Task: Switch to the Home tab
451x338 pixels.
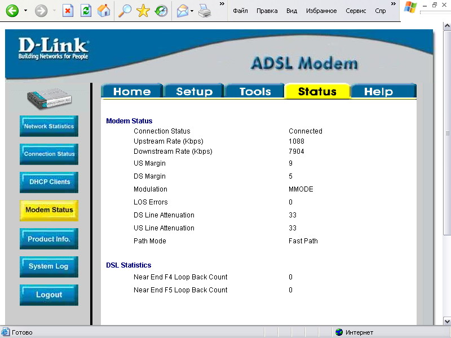Action: click(x=132, y=91)
